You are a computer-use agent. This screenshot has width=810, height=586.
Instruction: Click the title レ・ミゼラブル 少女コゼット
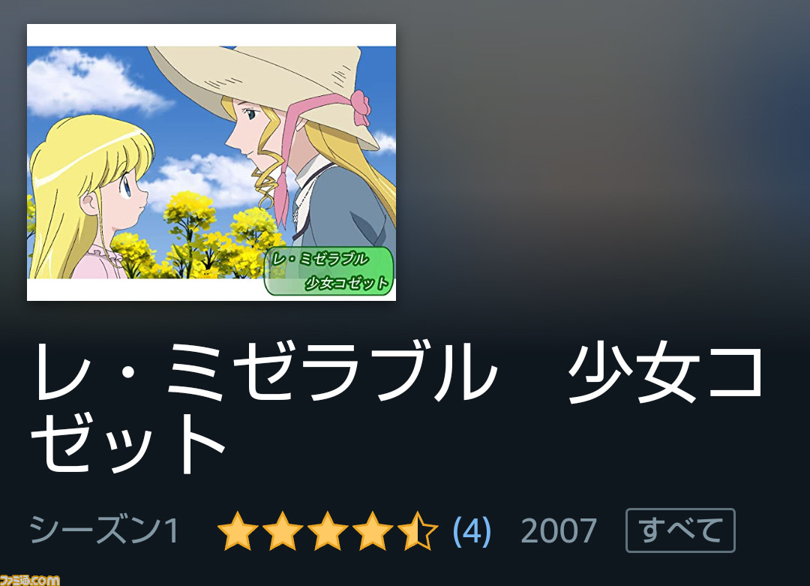click(x=397, y=407)
